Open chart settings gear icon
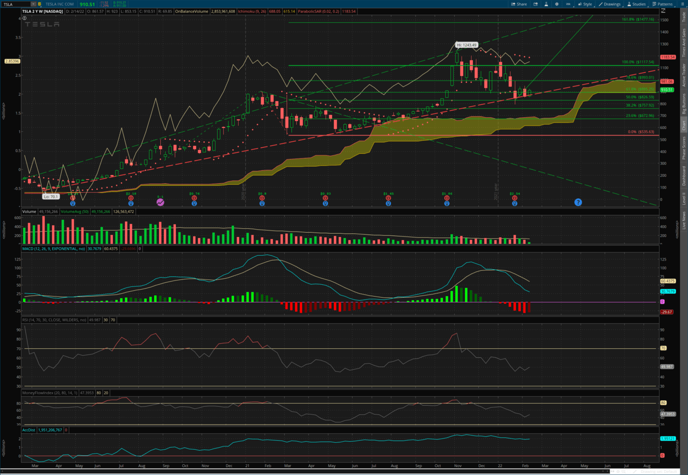Viewport: 688px width, 475px height. pyautogui.click(x=557, y=4)
